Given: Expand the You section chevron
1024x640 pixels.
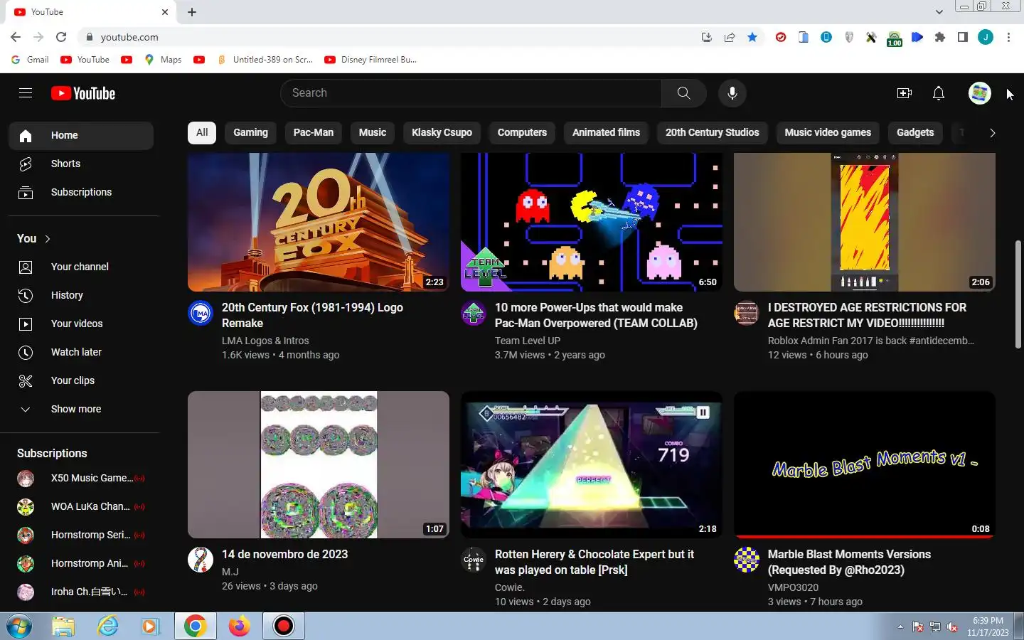Looking at the screenshot, I should click(48, 239).
